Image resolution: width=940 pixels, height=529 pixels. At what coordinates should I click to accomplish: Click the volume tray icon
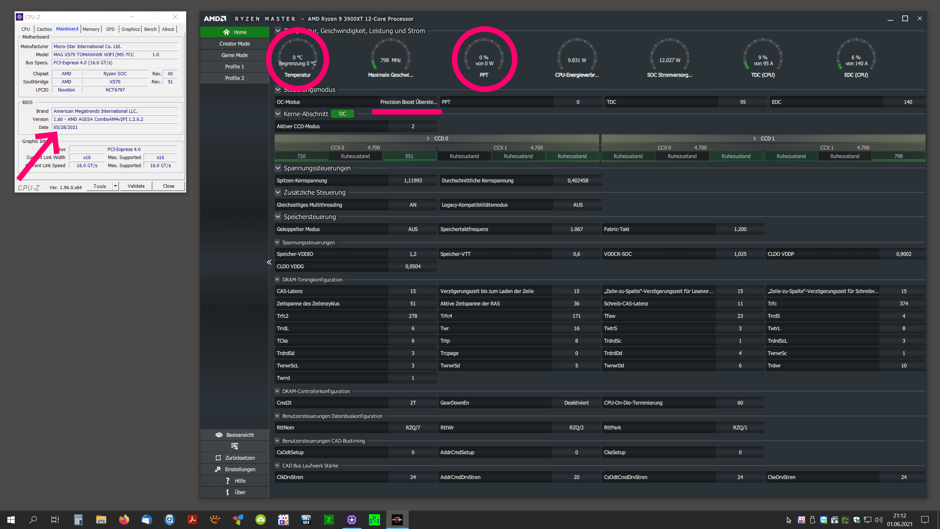click(x=879, y=520)
